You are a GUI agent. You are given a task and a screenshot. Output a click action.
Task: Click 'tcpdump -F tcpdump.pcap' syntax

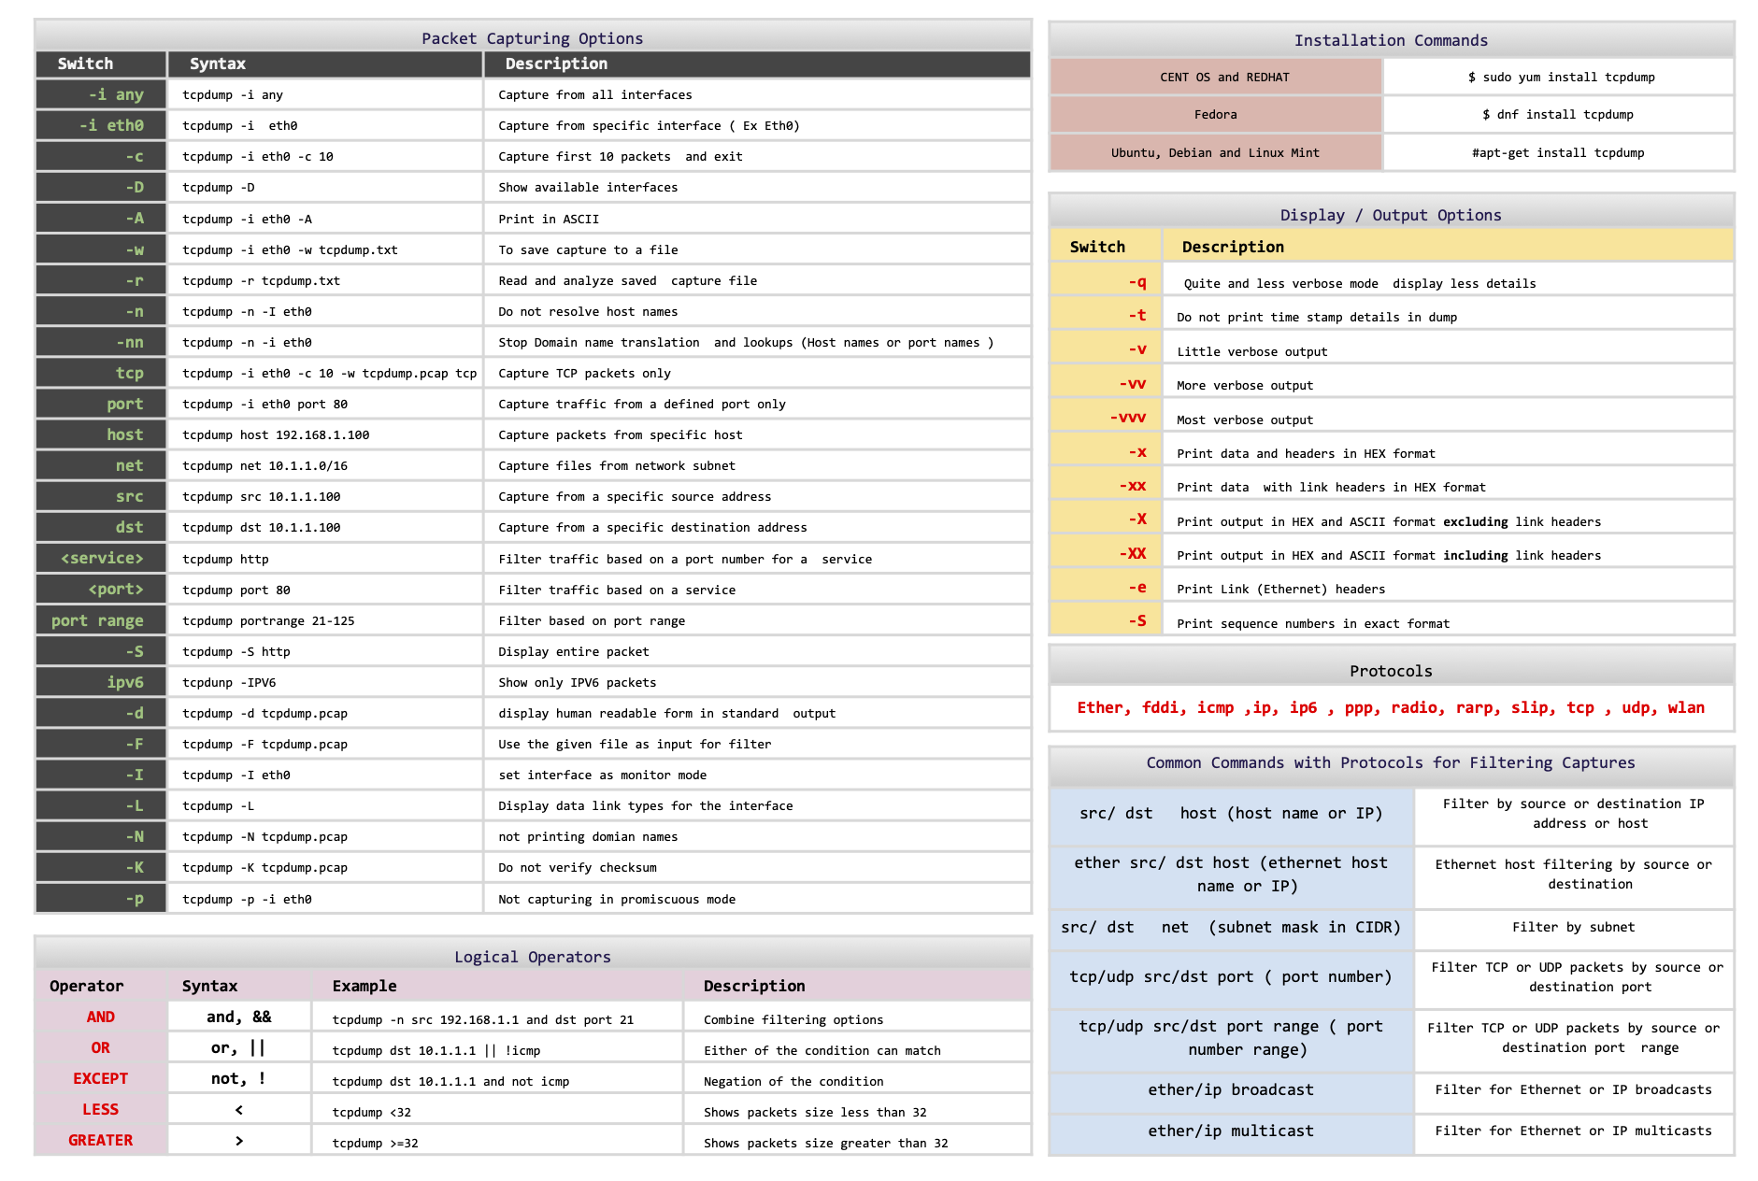coord(264,745)
